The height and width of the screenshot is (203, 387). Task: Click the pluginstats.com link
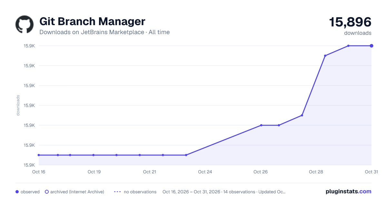(348, 191)
